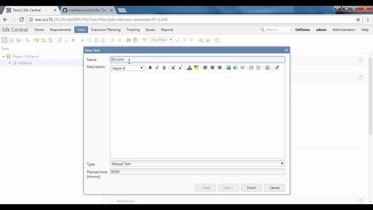Open a new browser tab
Viewport: 373px width, 210px height.
(x=122, y=10)
